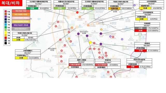This screenshot has width=166, height=93.
Task: Select the purple circle marker linked to 현대1차 box
Action: [x=101, y=44]
